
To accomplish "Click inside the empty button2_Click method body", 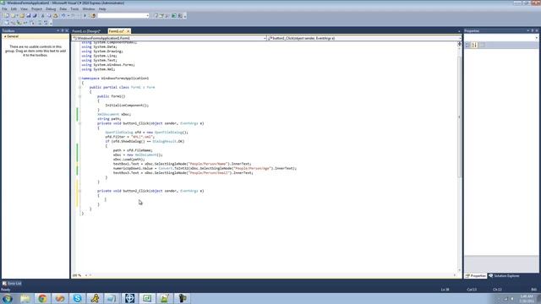I will coord(106,200).
